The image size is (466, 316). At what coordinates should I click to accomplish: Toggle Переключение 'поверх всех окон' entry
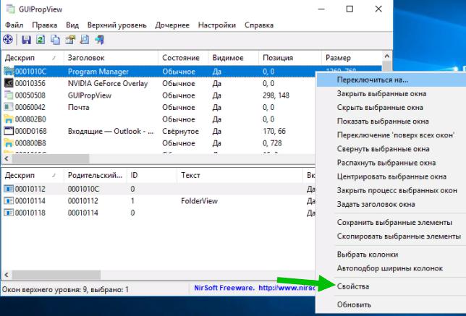coord(391,134)
